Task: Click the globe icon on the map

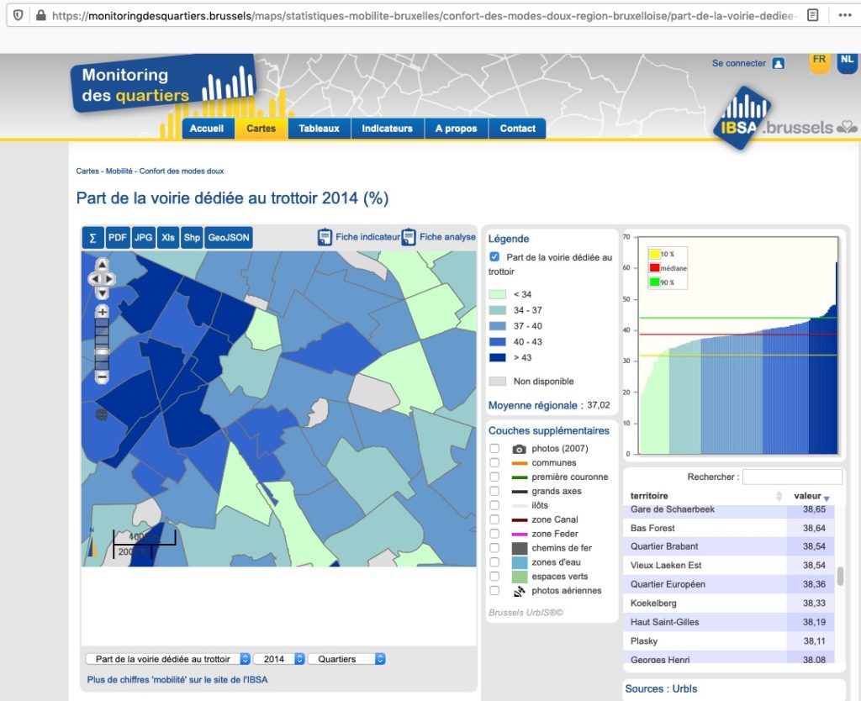Action: pyautogui.click(x=102, y=414)
